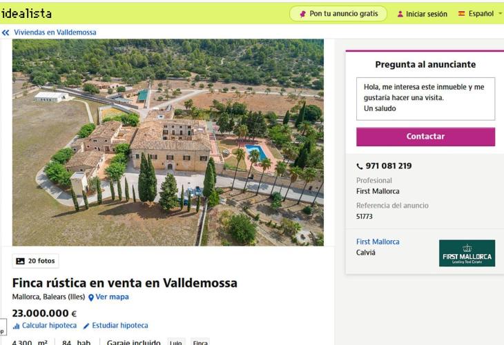Image resolution: width=504 pixels, height=345 pixels.
Task: Open the aerial finca main photo
Action: 168,142
